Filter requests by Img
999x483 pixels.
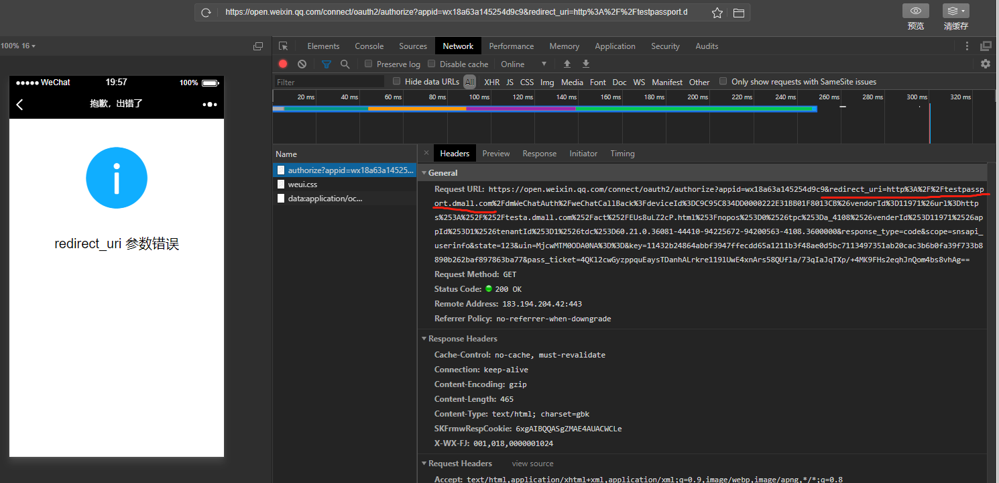pos(547,82)
